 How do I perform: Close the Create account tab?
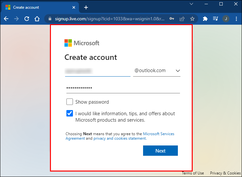[74, 7]
